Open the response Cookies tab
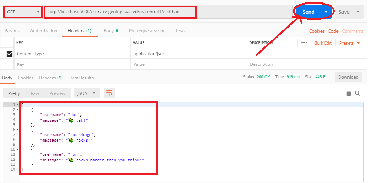 click(x=26, y=78)
